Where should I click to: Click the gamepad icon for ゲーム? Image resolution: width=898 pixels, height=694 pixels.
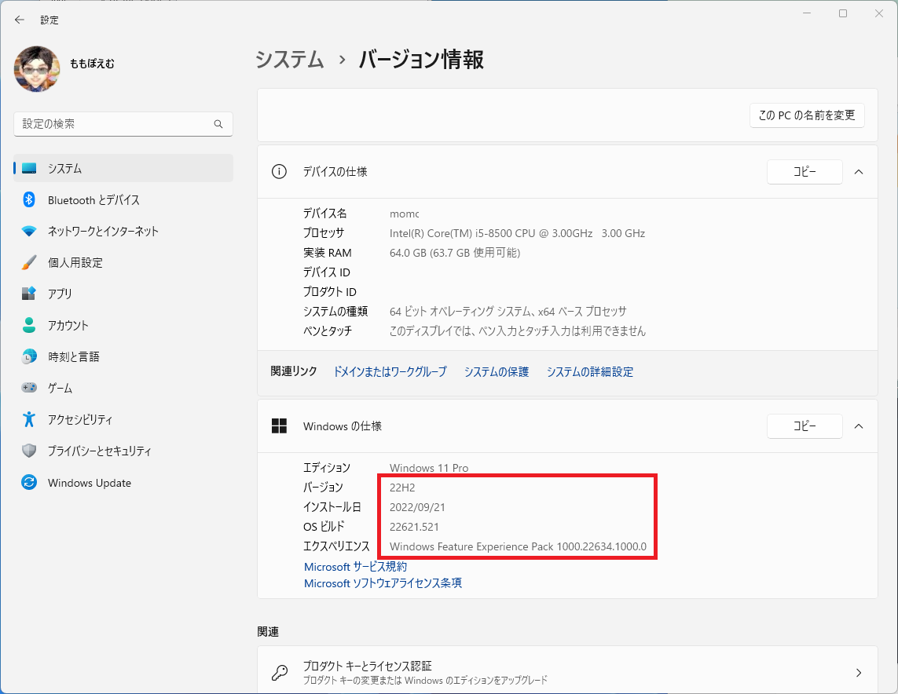coord(29,388)
